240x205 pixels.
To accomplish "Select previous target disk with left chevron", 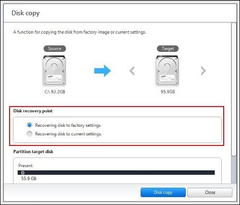I will point(132,71).
